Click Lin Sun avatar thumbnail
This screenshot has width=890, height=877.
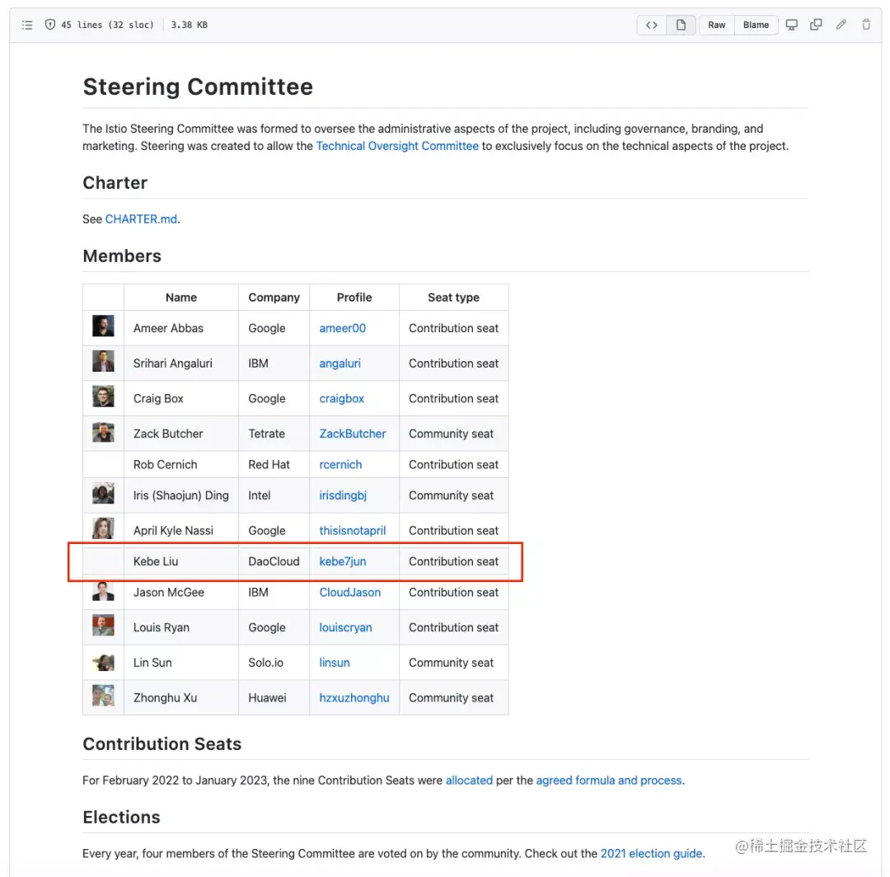coord(103,661)
